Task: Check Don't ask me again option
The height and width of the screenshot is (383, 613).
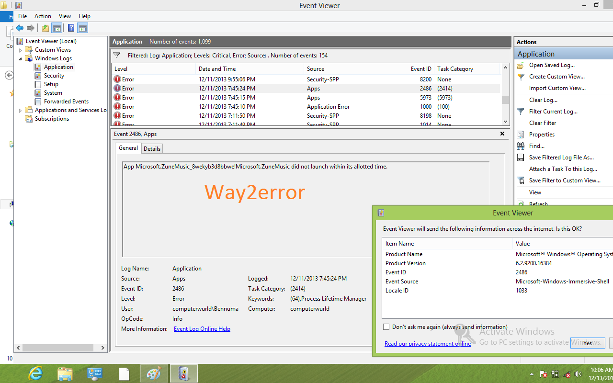Action: click(x=386, y=327)
